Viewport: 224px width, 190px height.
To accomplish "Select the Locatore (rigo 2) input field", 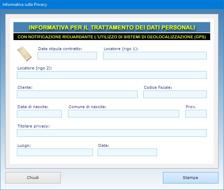I will (x=112, y=75).
